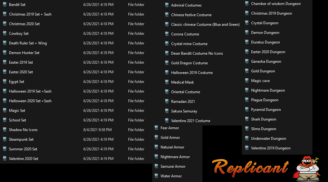This screenshot has height=182, width=328.
Task: Select the Easter 2019 Set name
Action: [21, 62]
